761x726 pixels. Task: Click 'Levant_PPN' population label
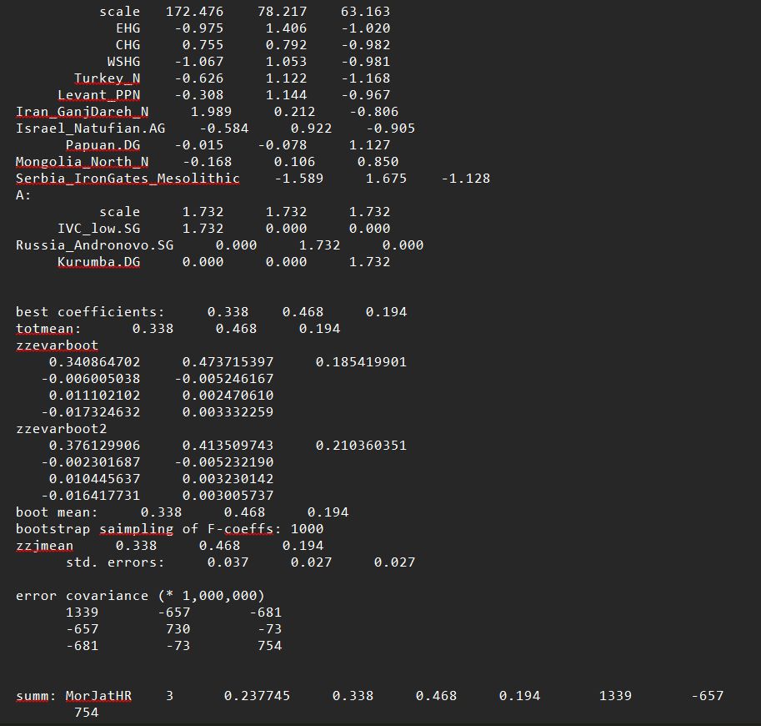[x=99, y=95]
